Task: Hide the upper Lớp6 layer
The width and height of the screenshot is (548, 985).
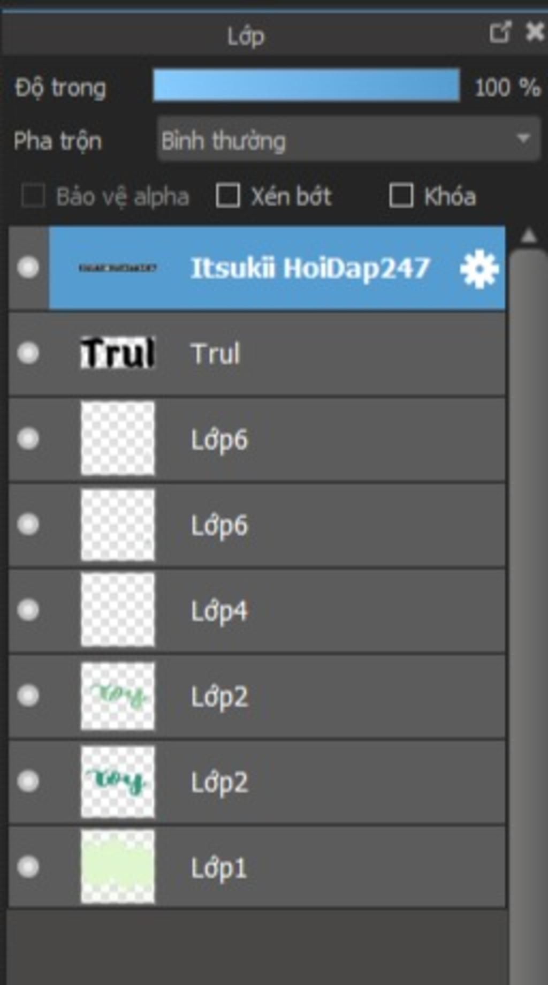Action: point(28,438)
